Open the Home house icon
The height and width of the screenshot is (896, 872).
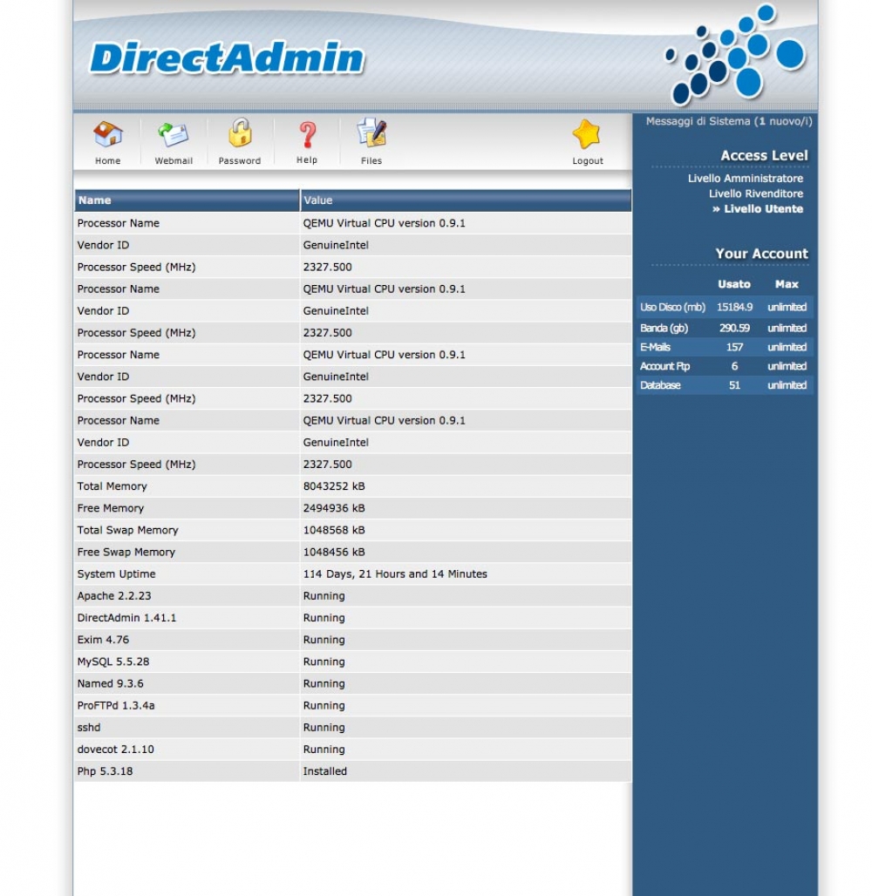108,134
